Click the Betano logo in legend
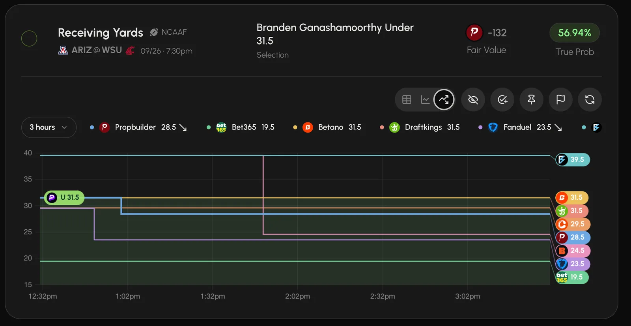The image size is (631, 326). coord(308,127)
